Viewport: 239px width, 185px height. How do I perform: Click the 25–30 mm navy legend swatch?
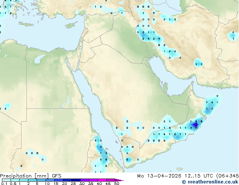click(76, 180)
